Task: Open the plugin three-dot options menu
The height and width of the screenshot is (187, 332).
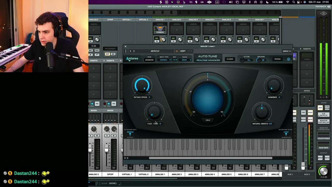Action: point(126,51)
